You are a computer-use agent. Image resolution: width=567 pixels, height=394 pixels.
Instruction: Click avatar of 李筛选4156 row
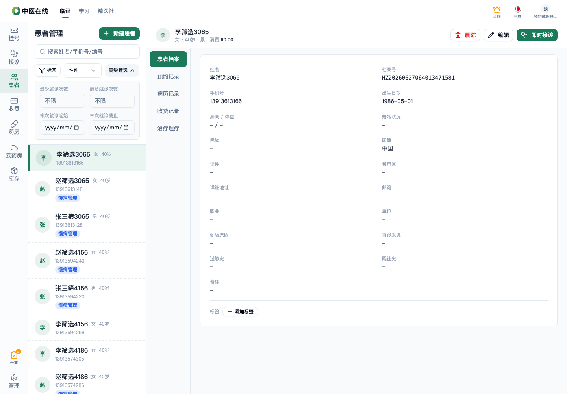click(43, 327)
